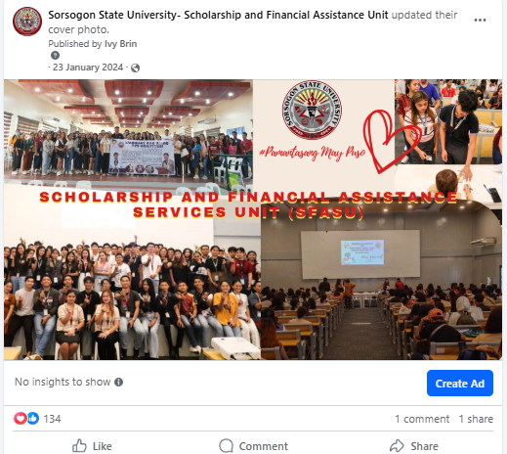Image resolution: width=507 pixels, height=454 pixels.
Task: Click the blue like reaction icon
Action: pos(33,418)
